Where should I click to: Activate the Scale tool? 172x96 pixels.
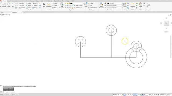click(28, 8)
